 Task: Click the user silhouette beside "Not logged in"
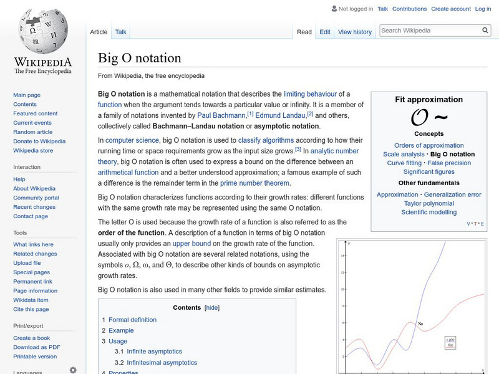point(332,8)
